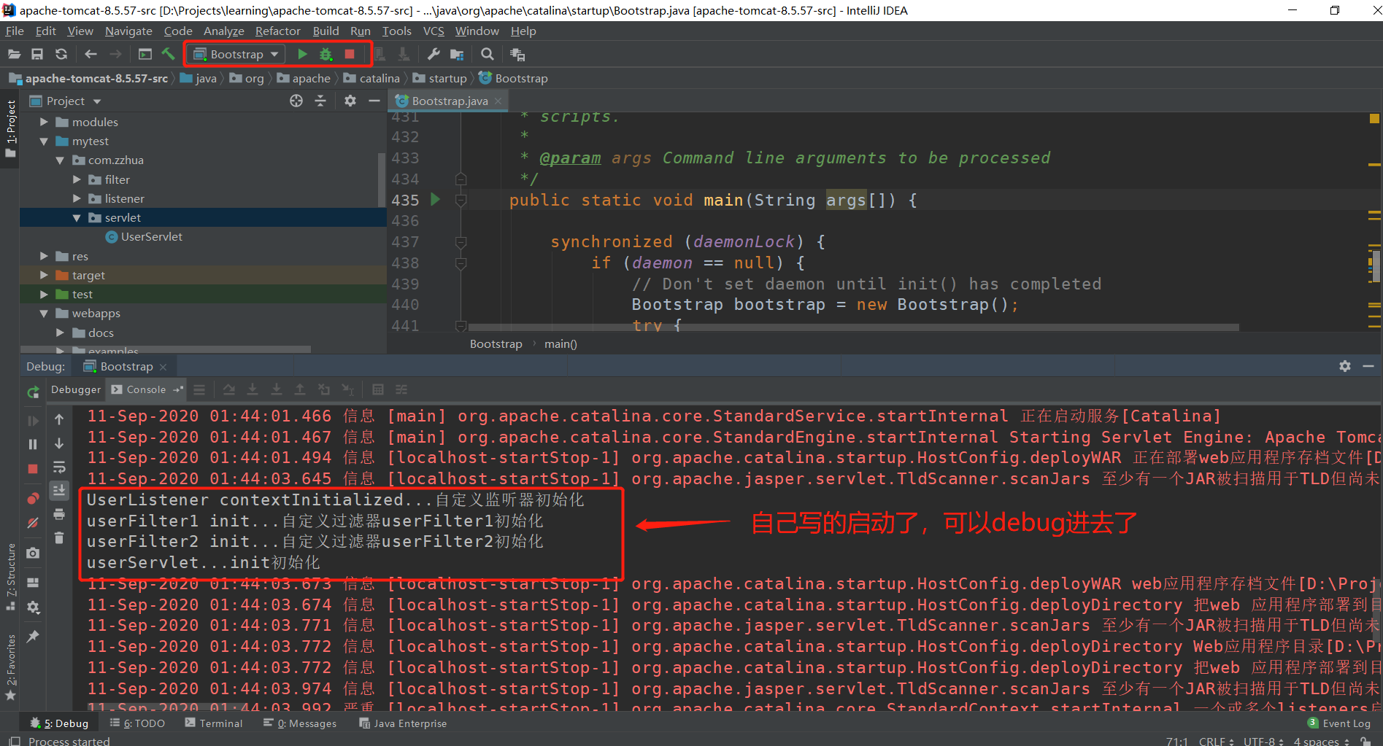Expand the listener package
Screen dimensions: 1383x746
[x=77, y=198]
